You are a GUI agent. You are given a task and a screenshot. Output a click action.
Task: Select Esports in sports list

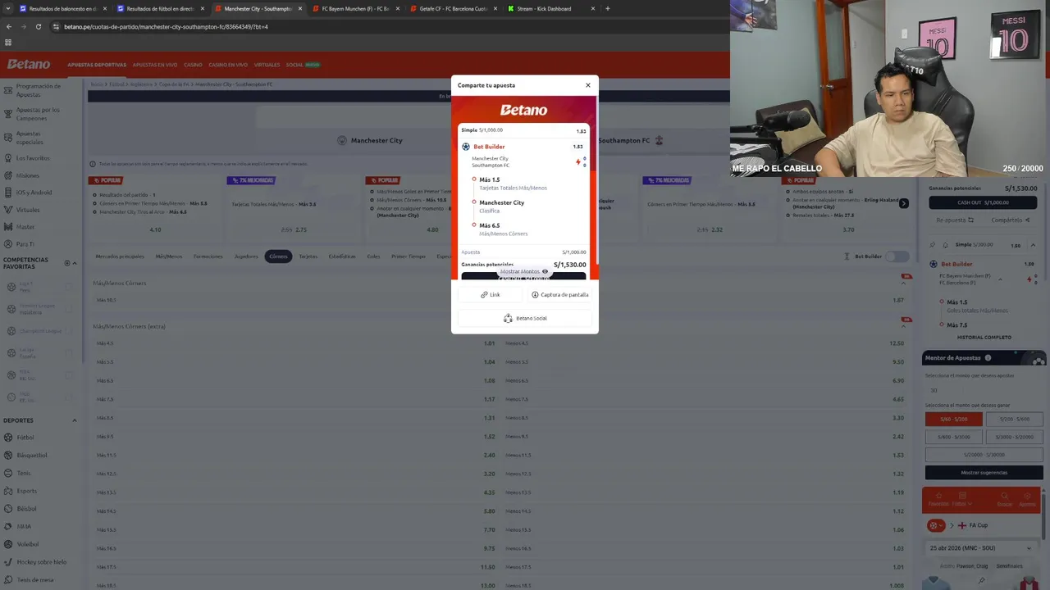click(x=26, y=491)
